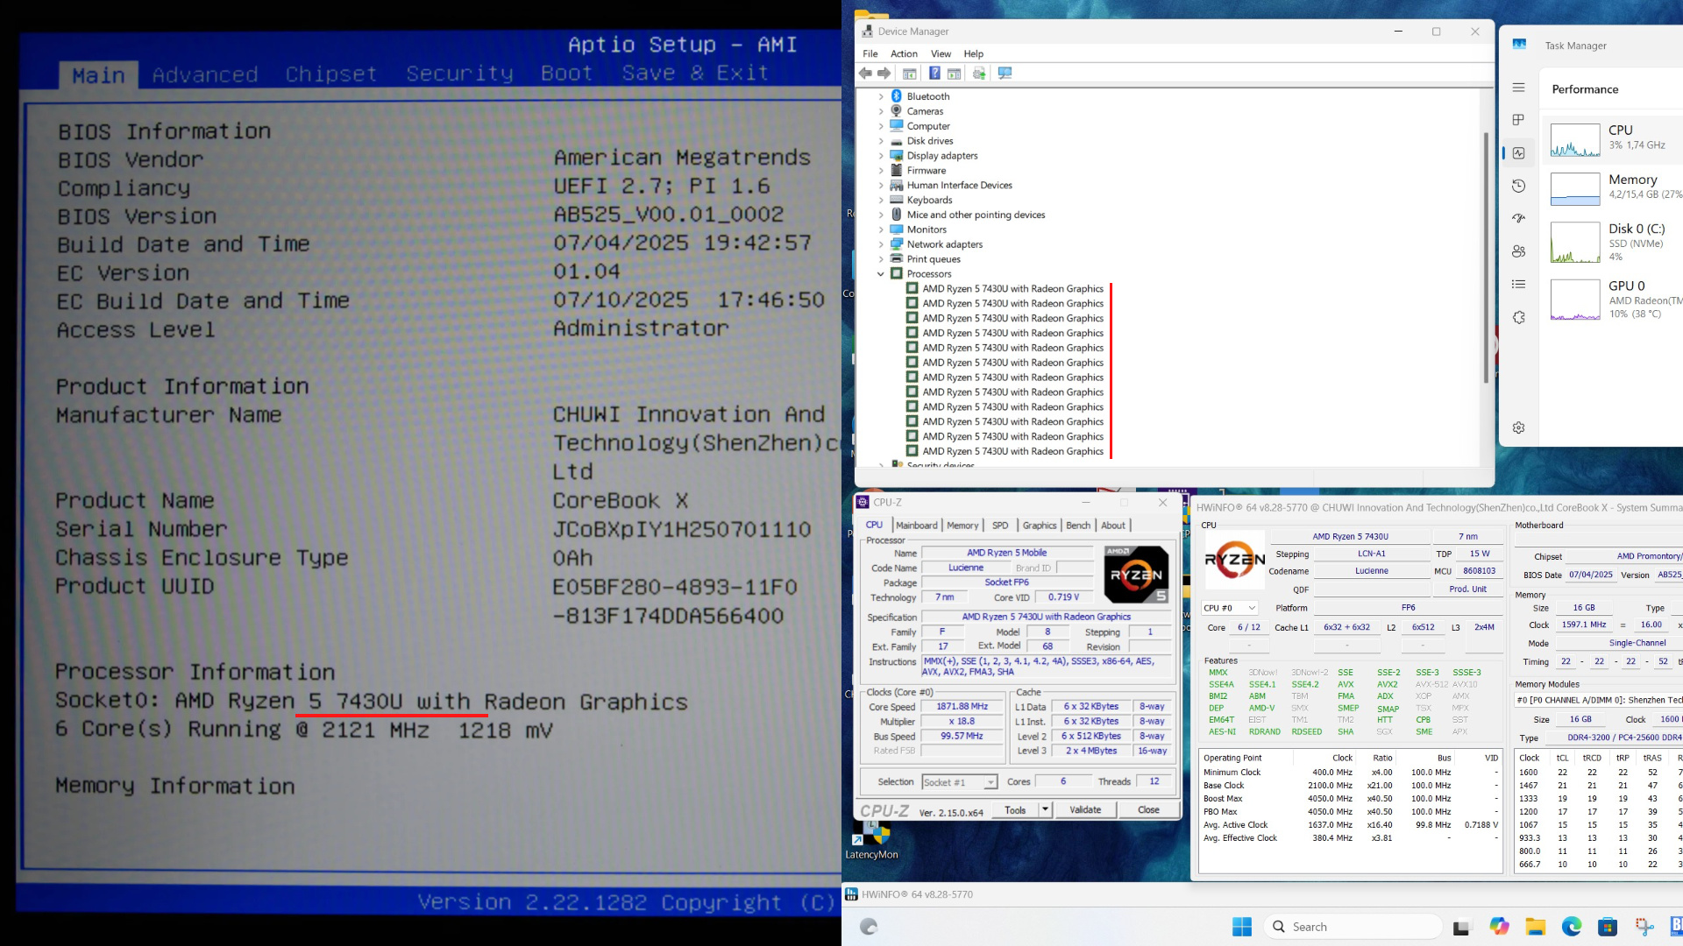Click Device Manager blue Help toolbar icon
This screenshot has height=946, width=1683.
click(934, 74)
